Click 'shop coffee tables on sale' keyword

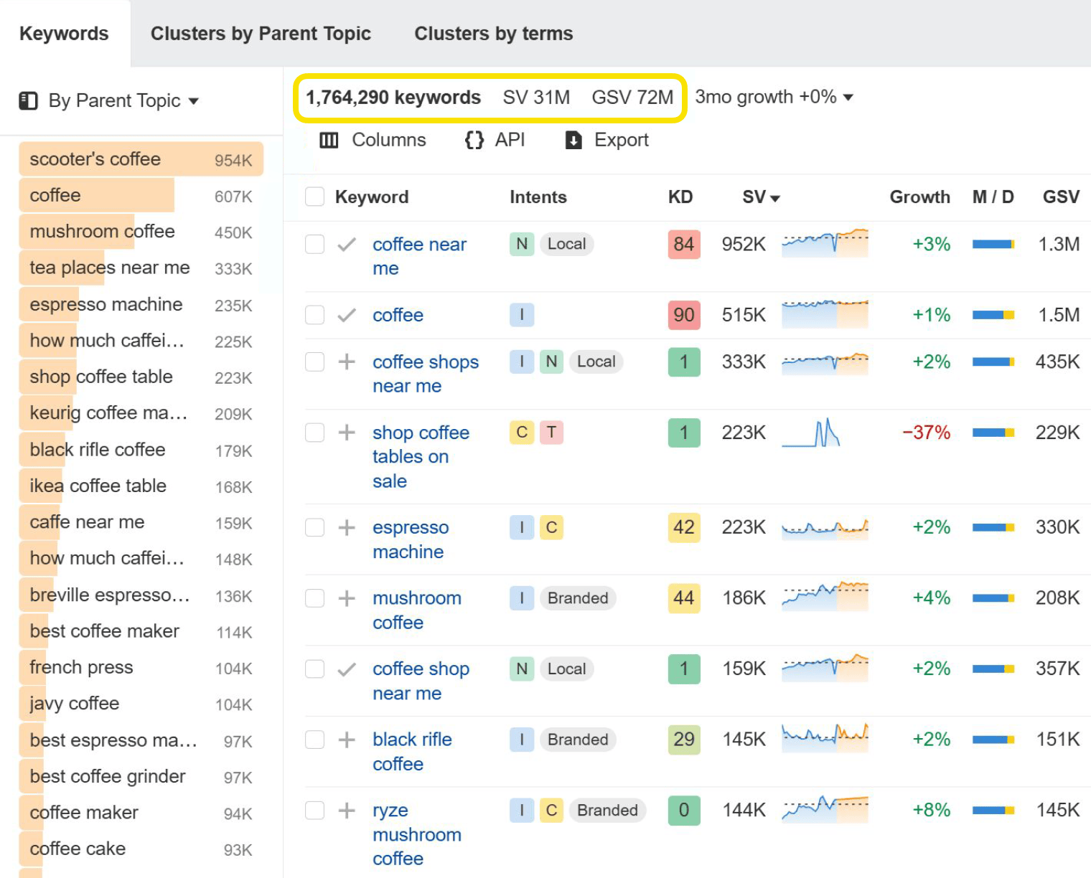(x=421, y=456)
